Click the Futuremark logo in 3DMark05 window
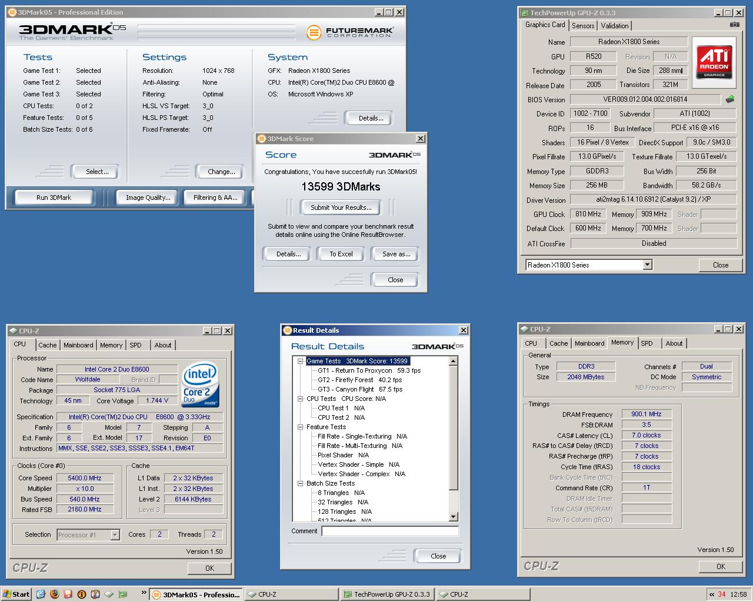Screen dimensions: 753x602 350,32
